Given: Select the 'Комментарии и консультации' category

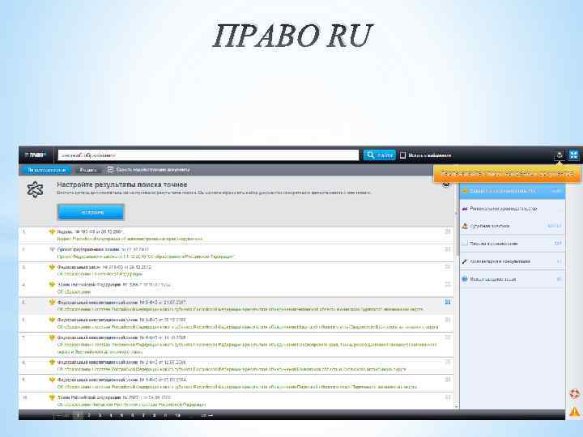Looking at the screenshot, I should [x=513, y=261].
